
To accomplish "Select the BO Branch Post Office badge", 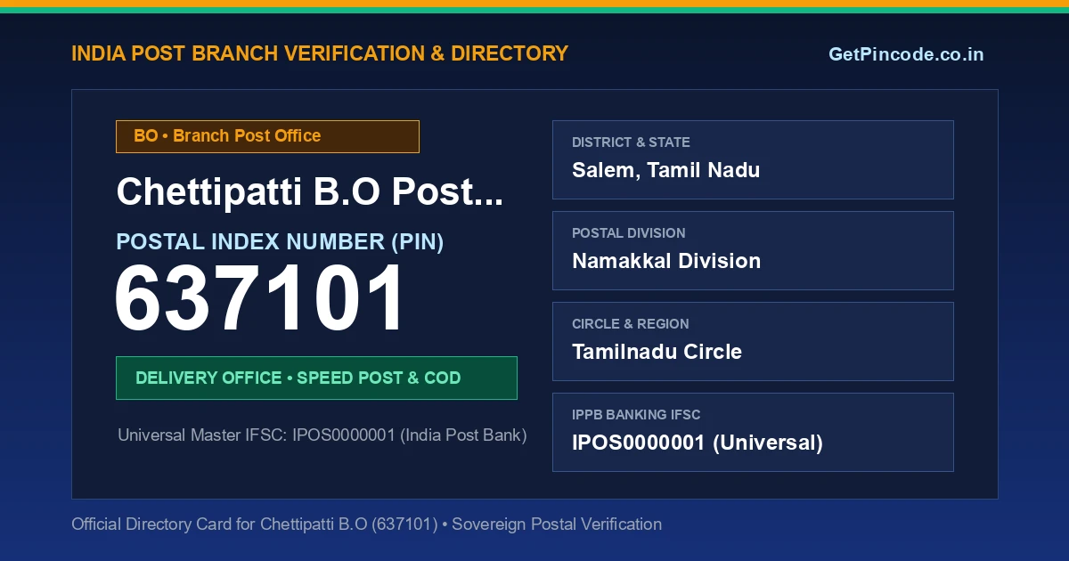I will 267,136.
